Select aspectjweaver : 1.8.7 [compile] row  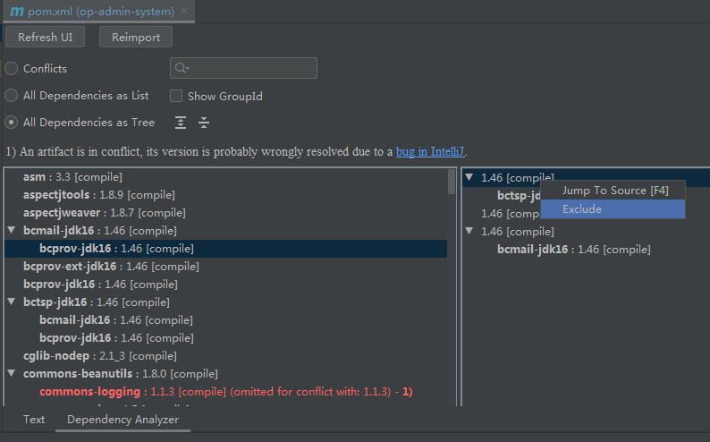(x=225, y=213)
